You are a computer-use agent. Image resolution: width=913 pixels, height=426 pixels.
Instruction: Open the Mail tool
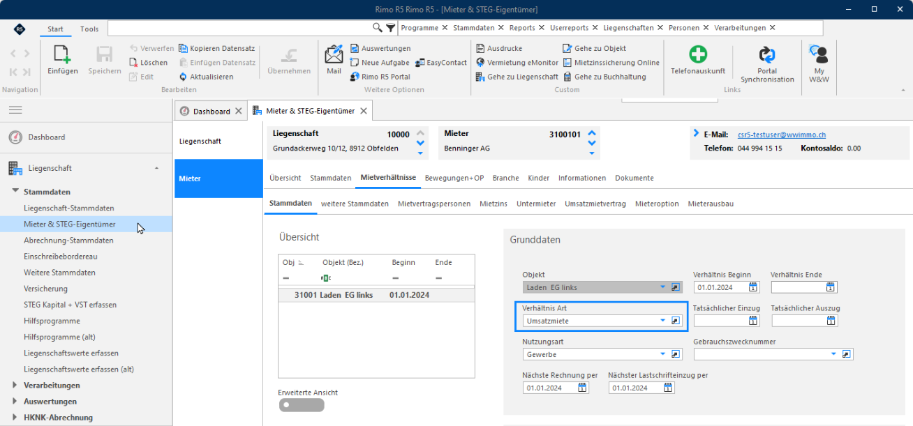tap(334, 60)
